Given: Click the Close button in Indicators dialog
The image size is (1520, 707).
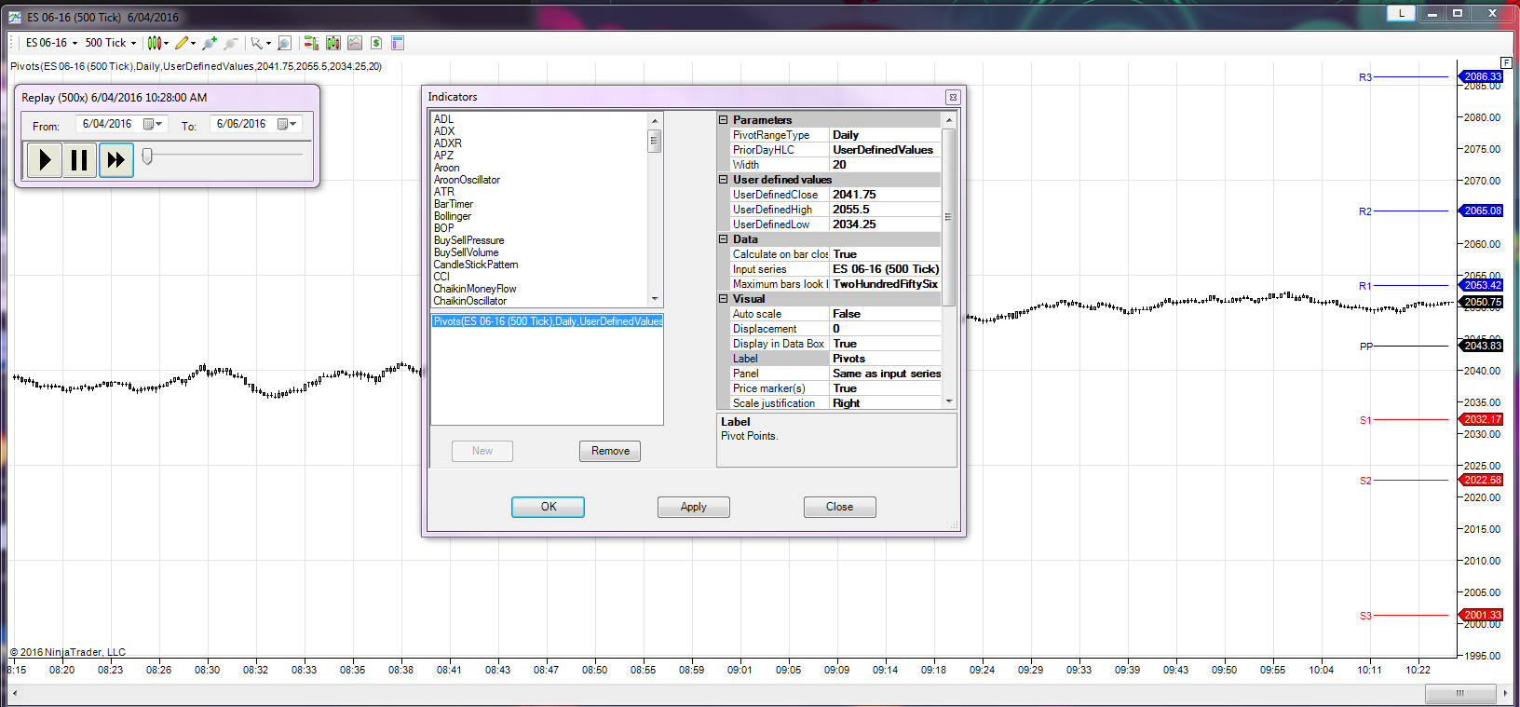Looking at the screenshot, I should [839, 507].
